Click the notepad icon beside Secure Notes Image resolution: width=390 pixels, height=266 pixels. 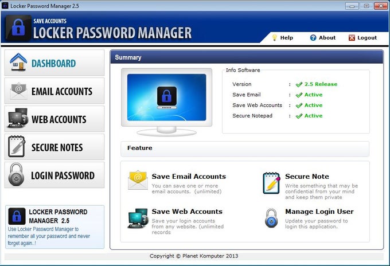17,146
